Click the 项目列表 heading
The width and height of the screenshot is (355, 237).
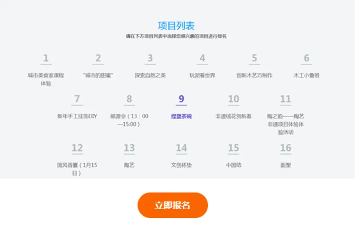click(176, 26)
